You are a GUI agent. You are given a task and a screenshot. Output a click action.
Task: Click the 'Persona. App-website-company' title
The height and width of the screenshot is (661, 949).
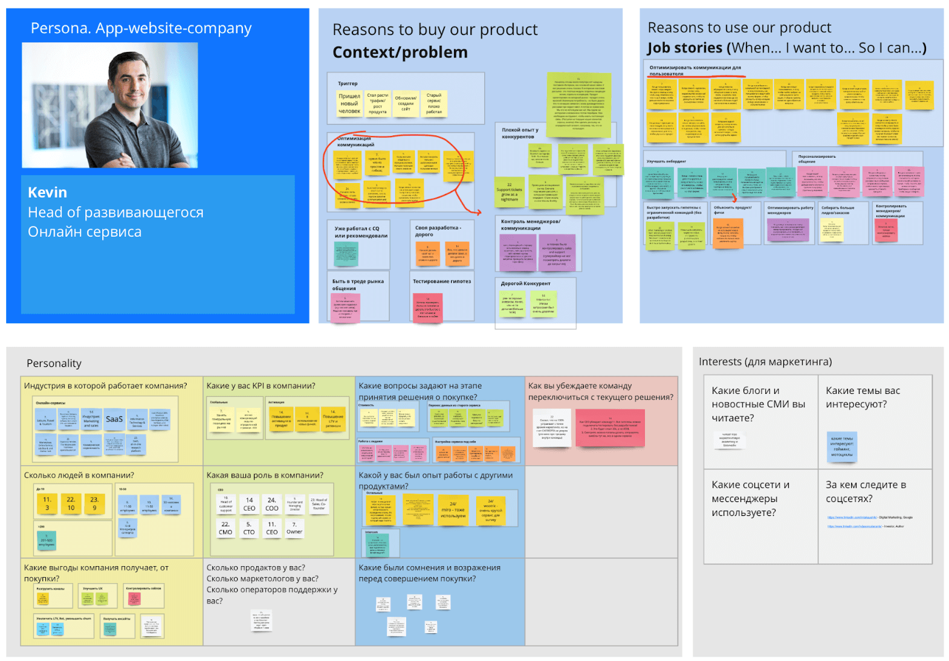point(141,28)
